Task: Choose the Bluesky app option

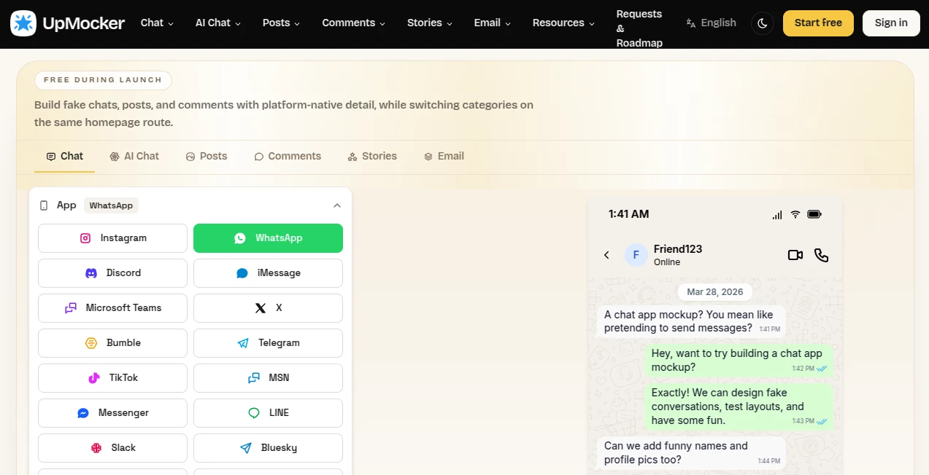Action: (268, 448)
